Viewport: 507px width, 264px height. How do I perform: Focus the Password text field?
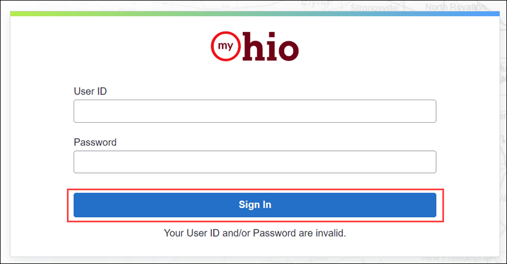click(255, 162)
